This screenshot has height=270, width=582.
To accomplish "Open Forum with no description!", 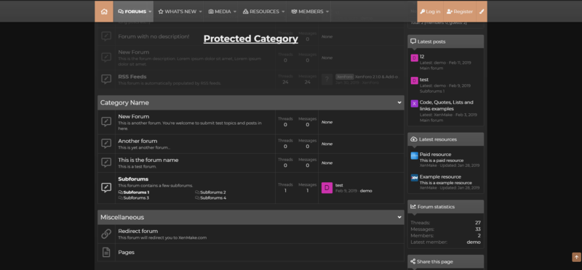I will 154,37.
